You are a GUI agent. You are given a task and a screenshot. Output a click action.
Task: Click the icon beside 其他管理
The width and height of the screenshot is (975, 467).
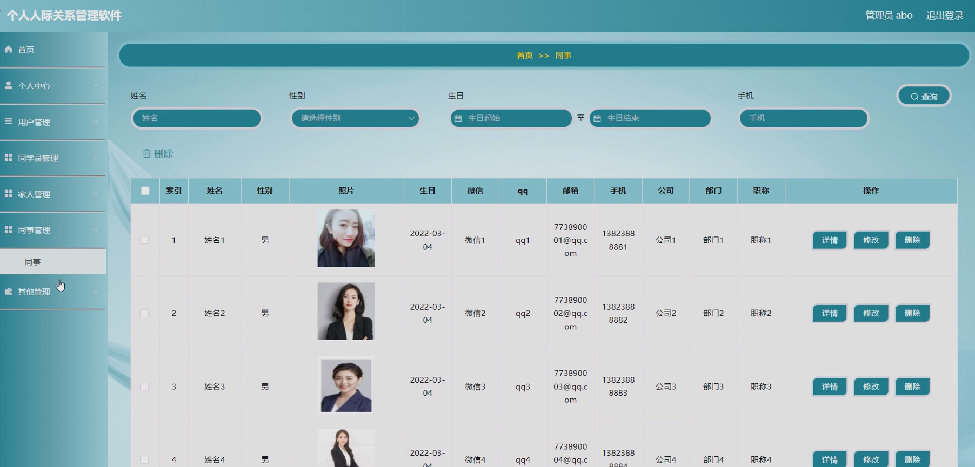pyautogui.click(x=9, y=291)
